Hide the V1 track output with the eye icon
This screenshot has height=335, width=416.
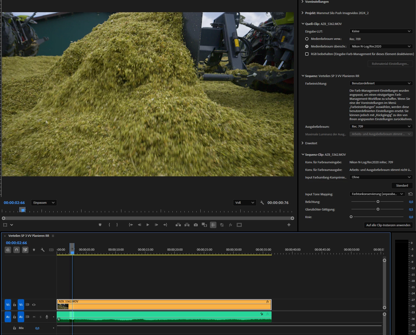[x=34, y=305]
